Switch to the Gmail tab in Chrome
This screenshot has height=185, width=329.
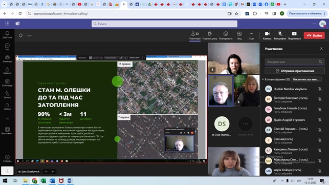243,4
